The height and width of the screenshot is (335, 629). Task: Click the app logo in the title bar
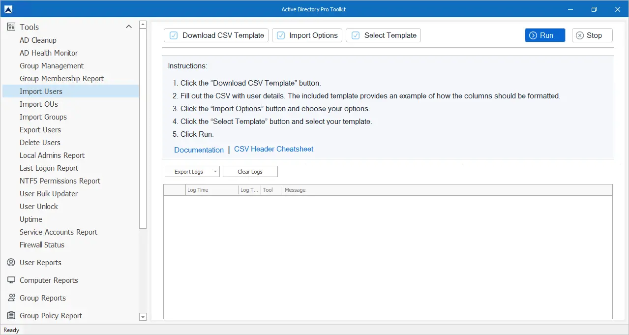tap(8, 9)
